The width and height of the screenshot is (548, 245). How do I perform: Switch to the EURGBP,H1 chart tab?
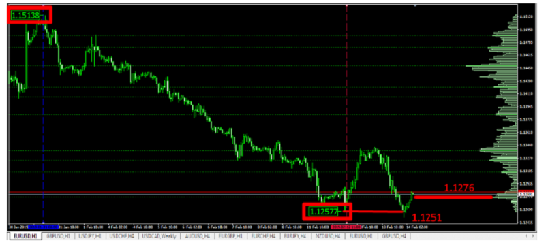point(230,236)
